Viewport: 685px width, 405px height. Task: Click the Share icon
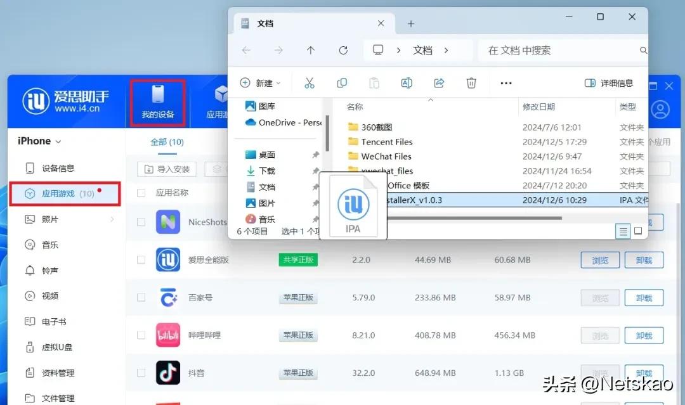tap(439, 83)
